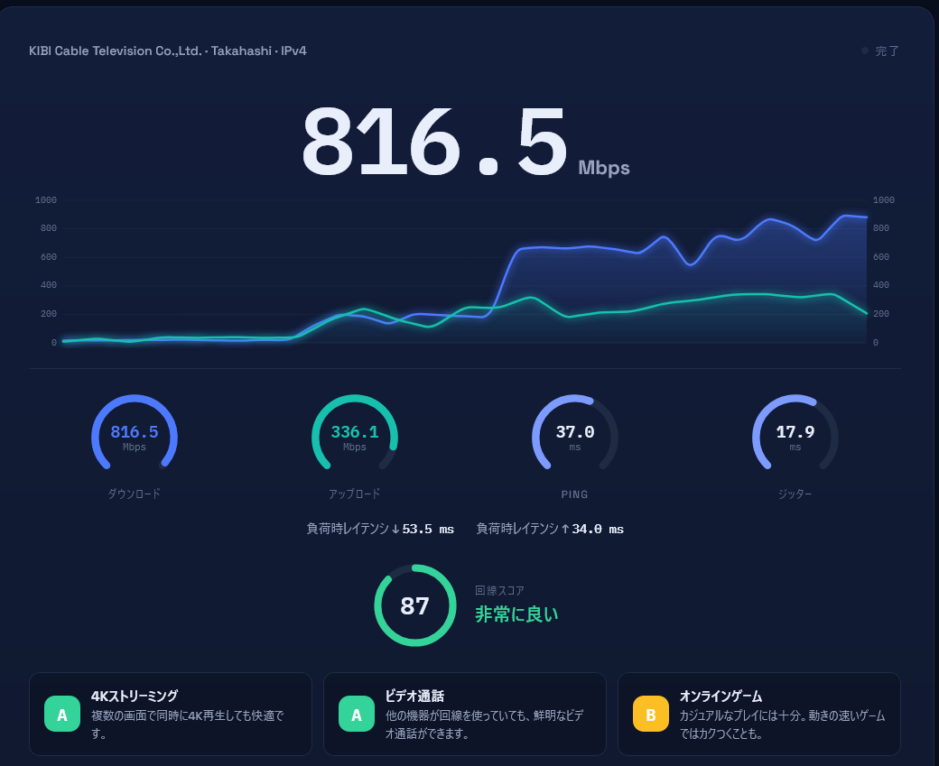Screen dimensions: 939x766
Task: Click the left axis label 600
Action: [x=49, y=257]
